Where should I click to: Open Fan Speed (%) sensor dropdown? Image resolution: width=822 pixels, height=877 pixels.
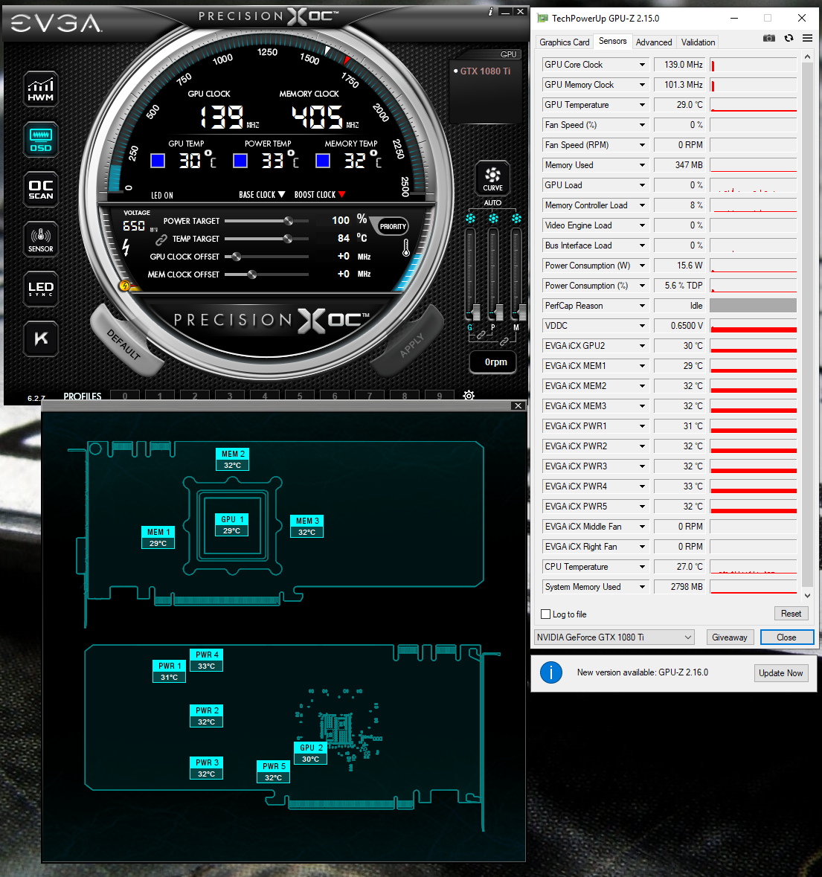[642, 125]
